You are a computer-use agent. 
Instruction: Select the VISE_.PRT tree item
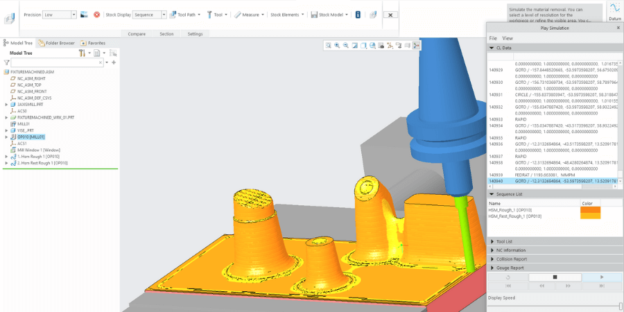point(25,130)
